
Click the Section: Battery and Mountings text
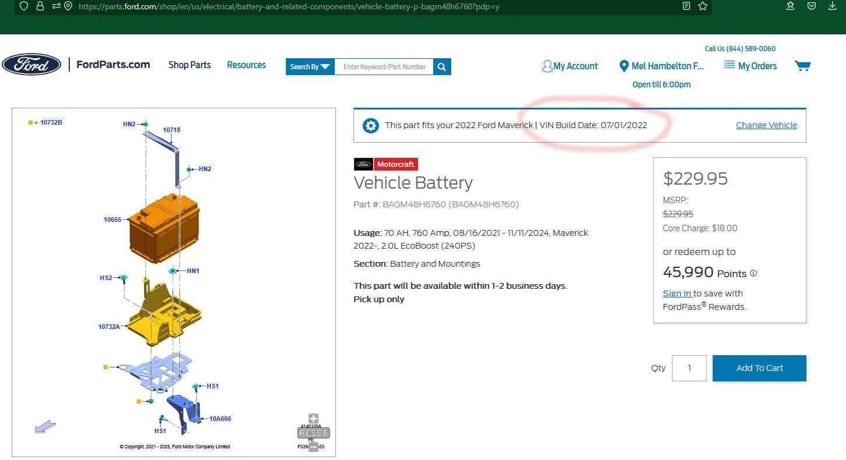417,264
